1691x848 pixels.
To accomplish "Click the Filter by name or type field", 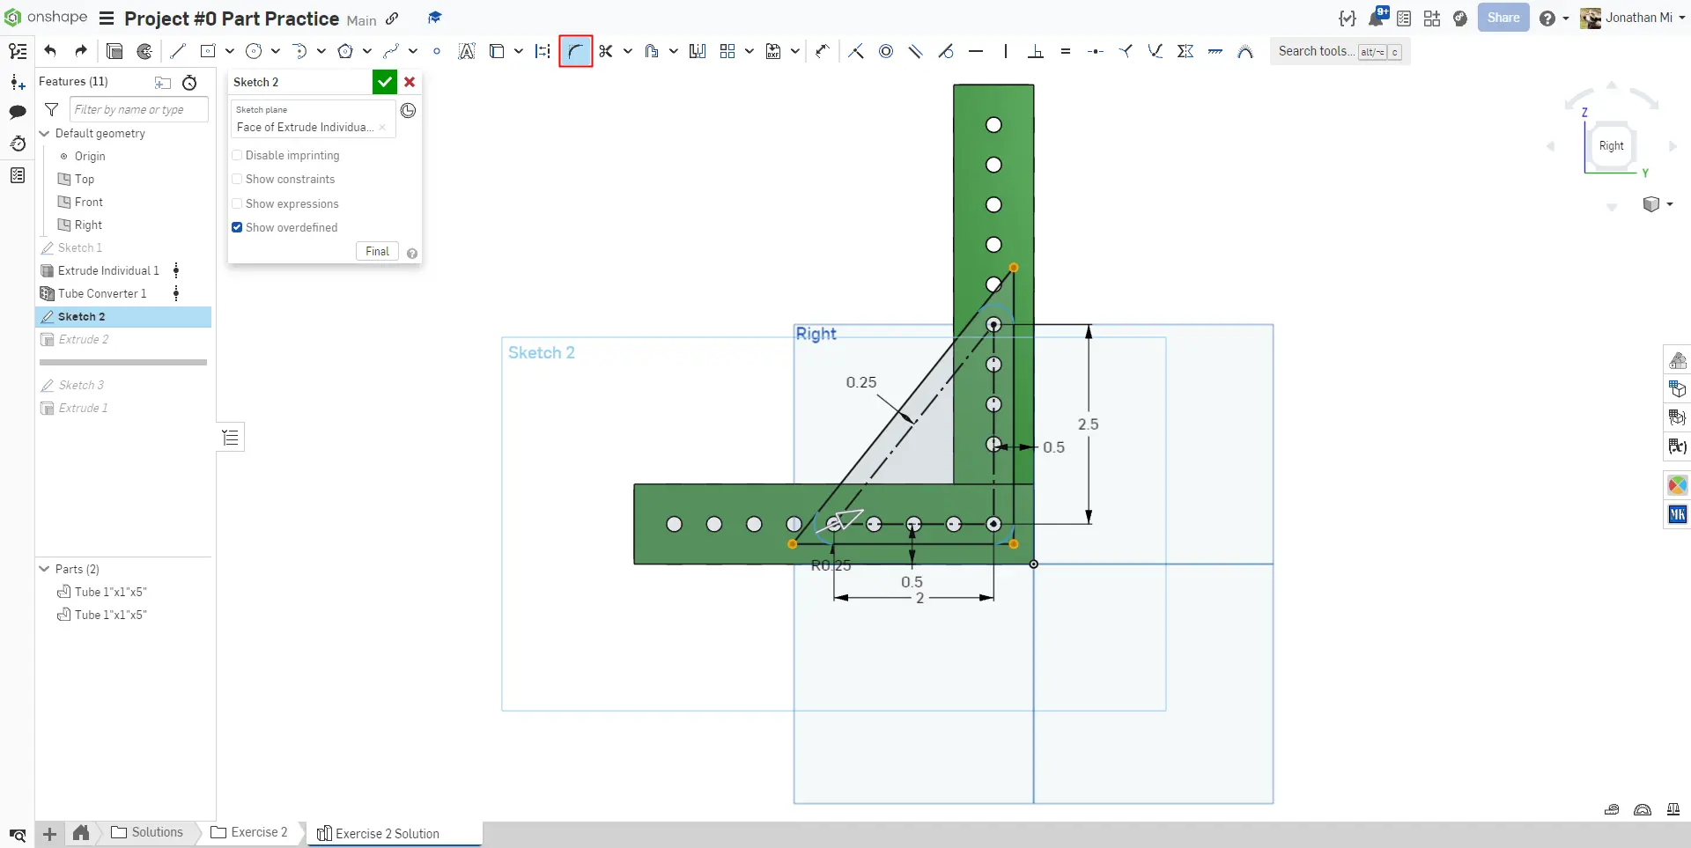I will 139,109.
